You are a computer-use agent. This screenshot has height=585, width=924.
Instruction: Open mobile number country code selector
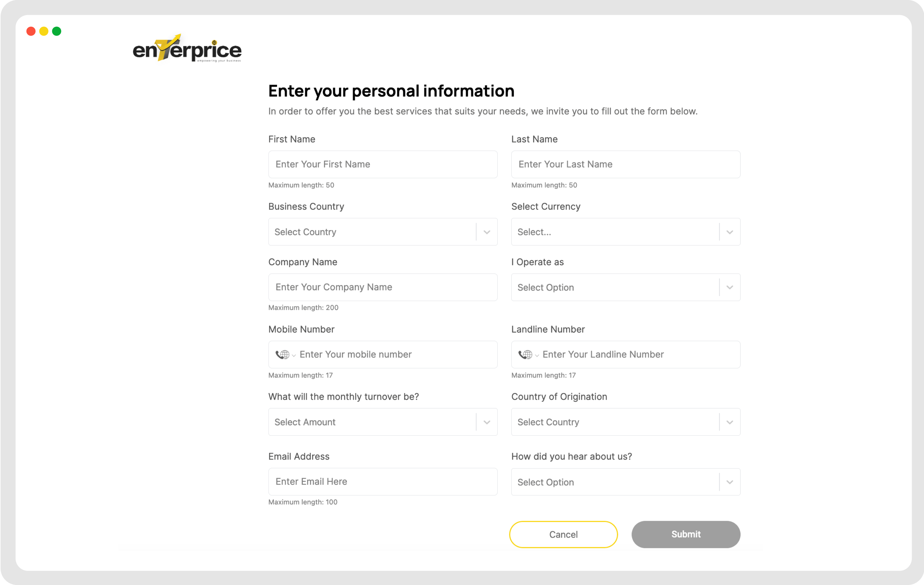point(285,354)
